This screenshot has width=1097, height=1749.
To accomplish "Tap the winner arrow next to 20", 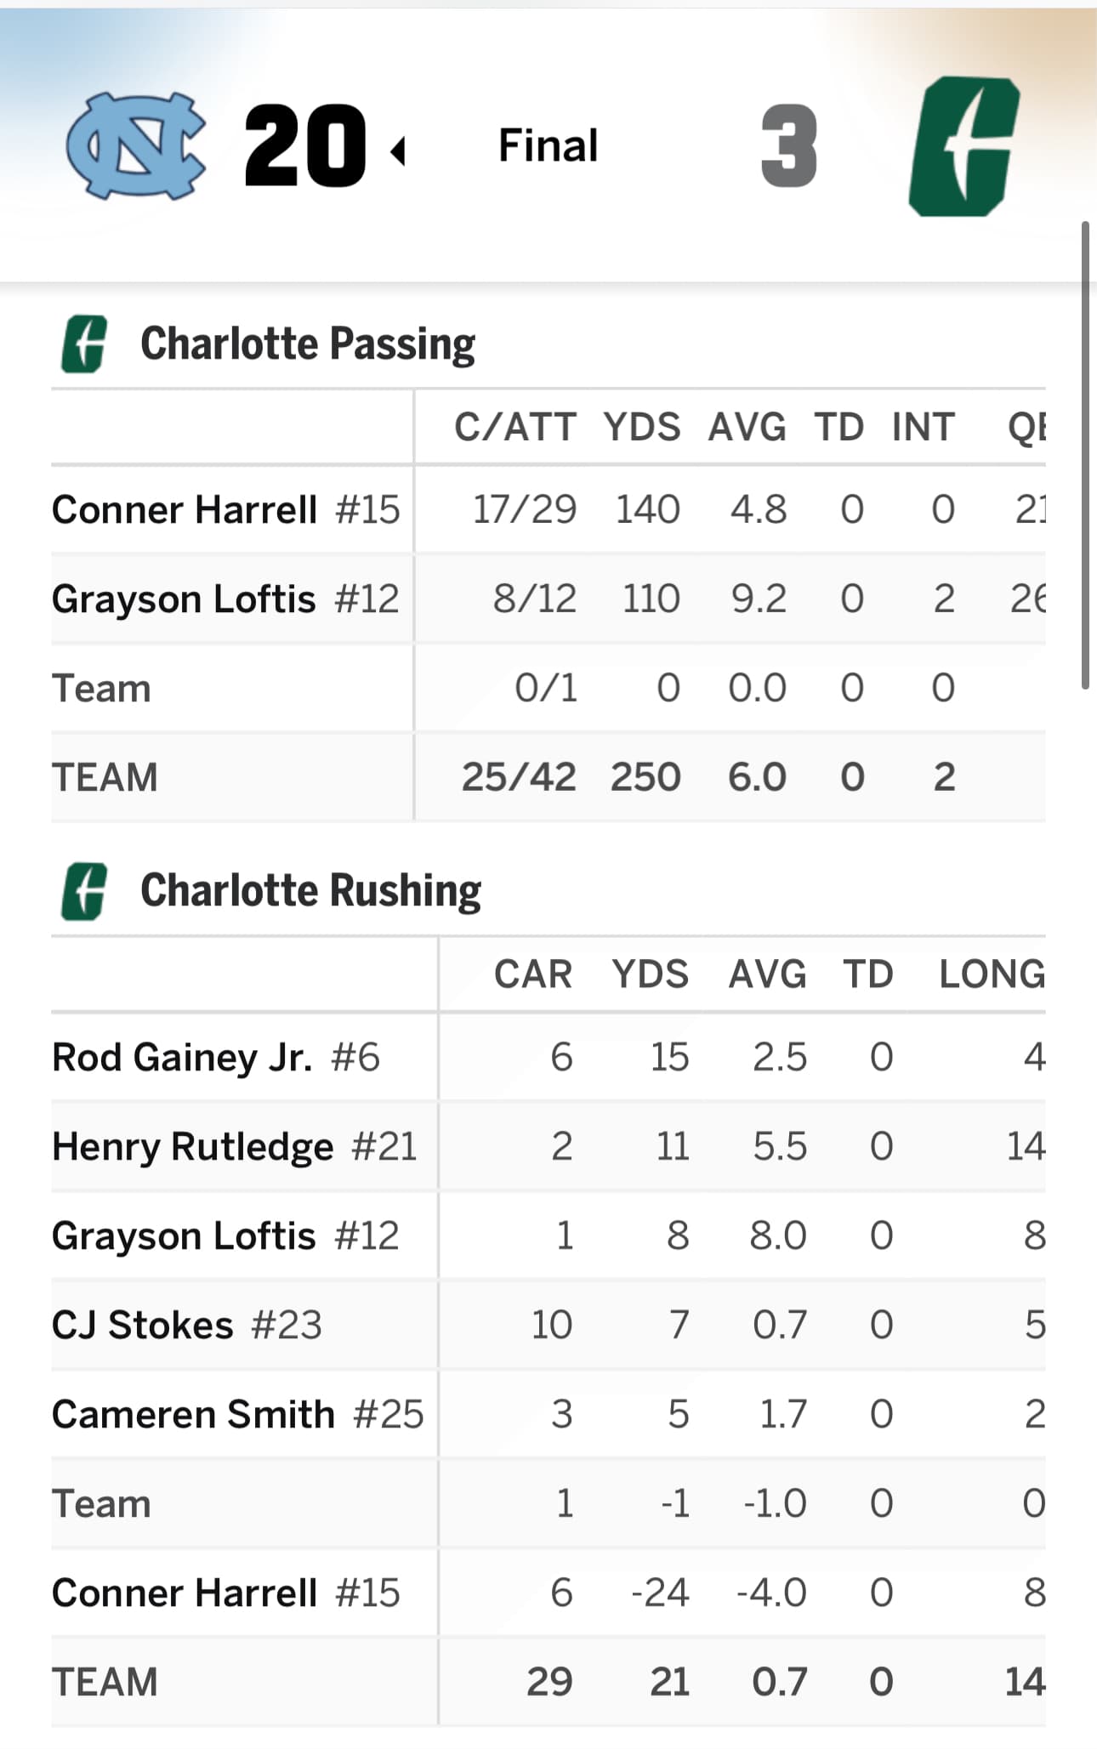I will point(398,151).
